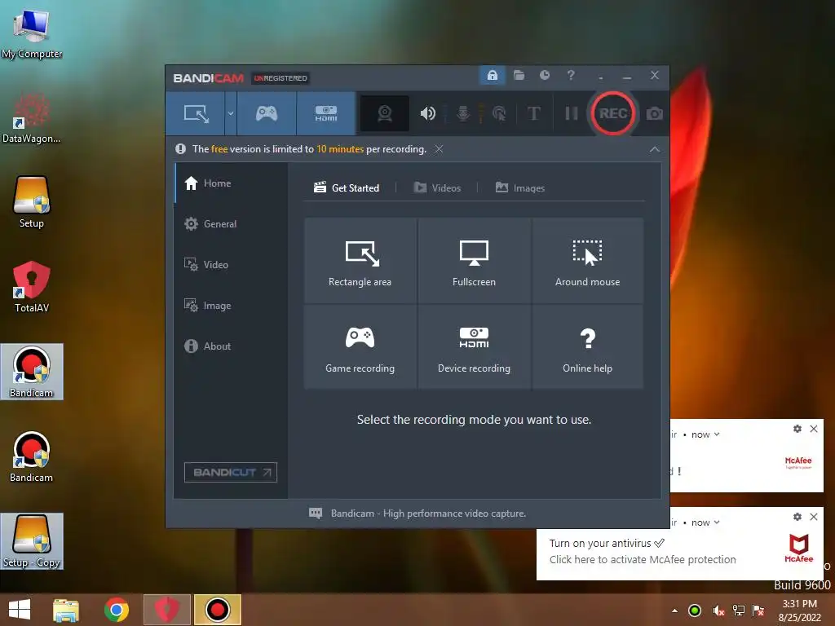This screenshot has height=626, width=835.
Task: Open the Action Center flag tray icon
Action: coord(758,611)
